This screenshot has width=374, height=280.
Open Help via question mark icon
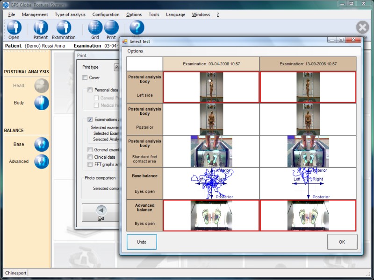point(137,28)
